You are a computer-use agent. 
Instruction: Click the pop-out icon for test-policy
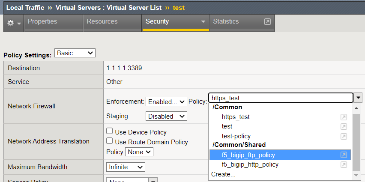click(x=344, y=136)
